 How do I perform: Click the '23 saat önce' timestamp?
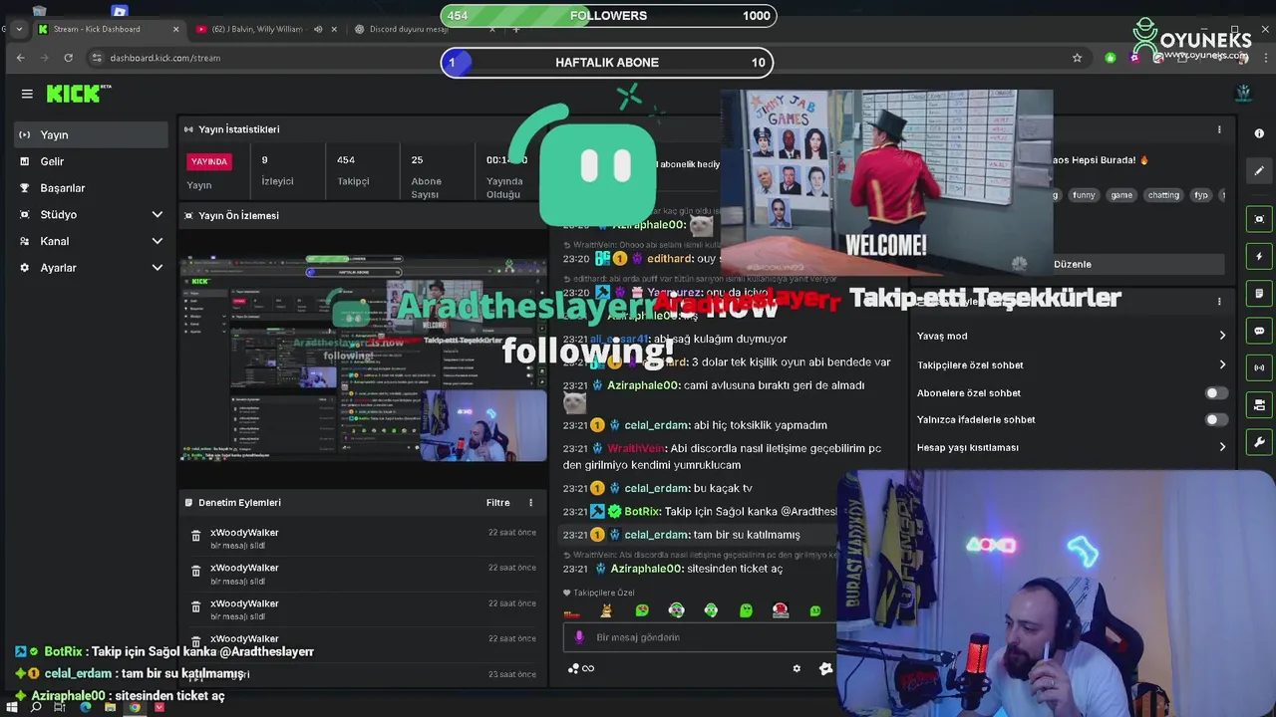click(x=511, y=674)
